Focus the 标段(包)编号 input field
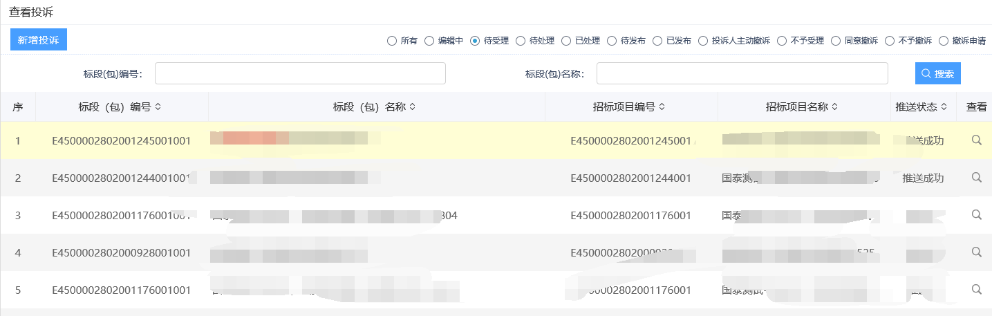992x316 pixels. pyautogui.click(x=300, y=73)
